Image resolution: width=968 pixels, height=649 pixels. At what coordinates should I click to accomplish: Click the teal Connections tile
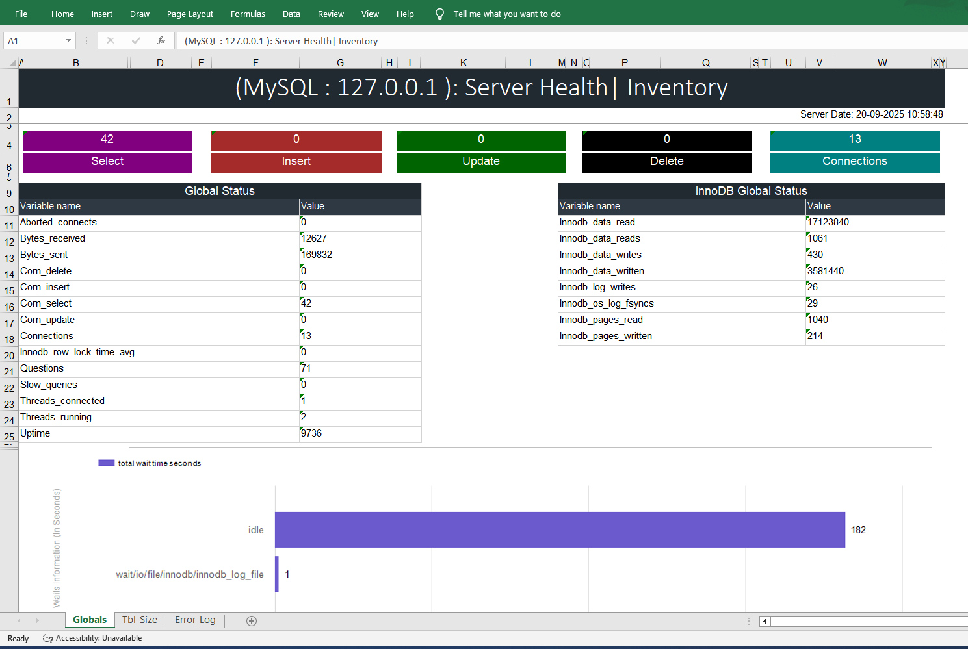point(854,161)
